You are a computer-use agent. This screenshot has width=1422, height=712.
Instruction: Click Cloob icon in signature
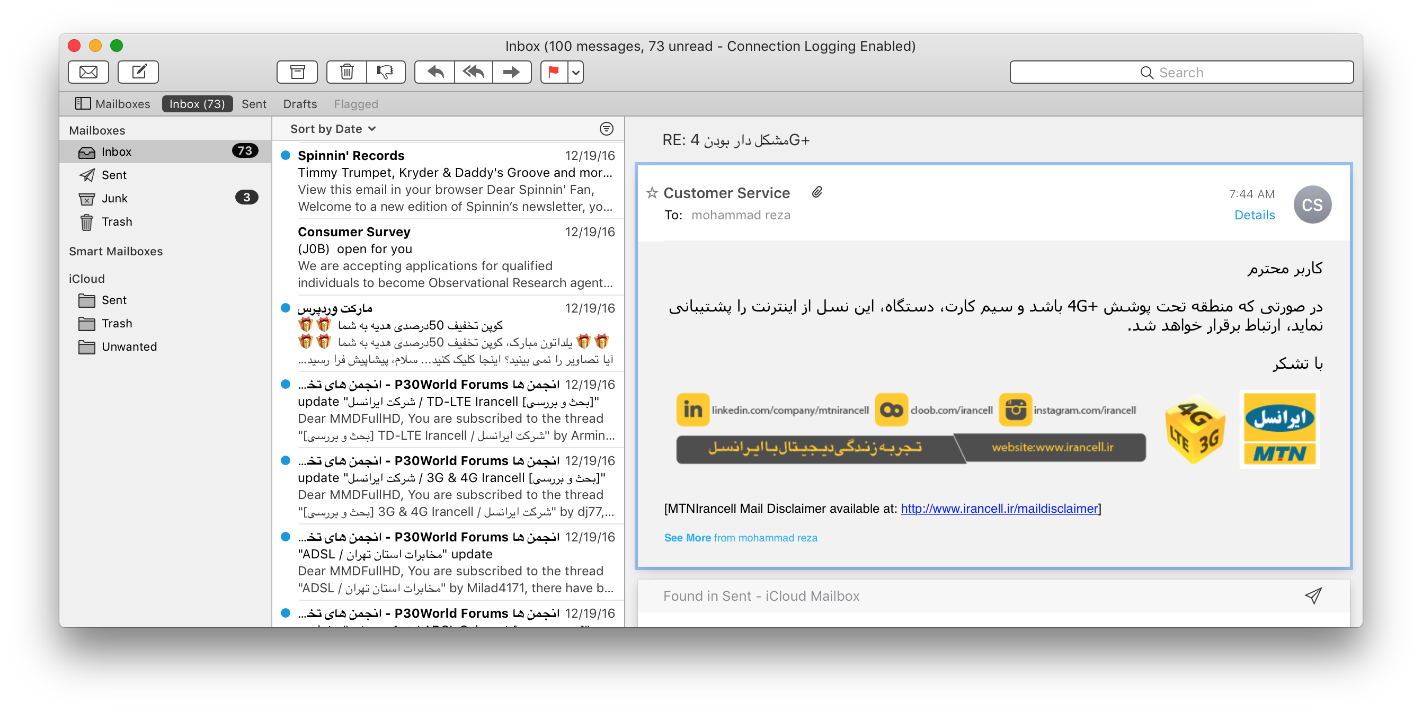click(x=891, y=410)
